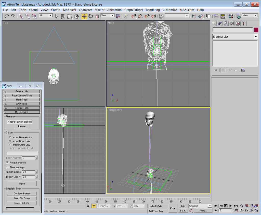This screenshot has width=261, height=215.
Task: Open the Rendering menu
Action: click(x=153, y=10)
